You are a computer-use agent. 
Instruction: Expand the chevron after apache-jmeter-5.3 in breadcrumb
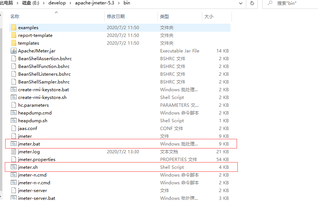[x=119, y=3]
